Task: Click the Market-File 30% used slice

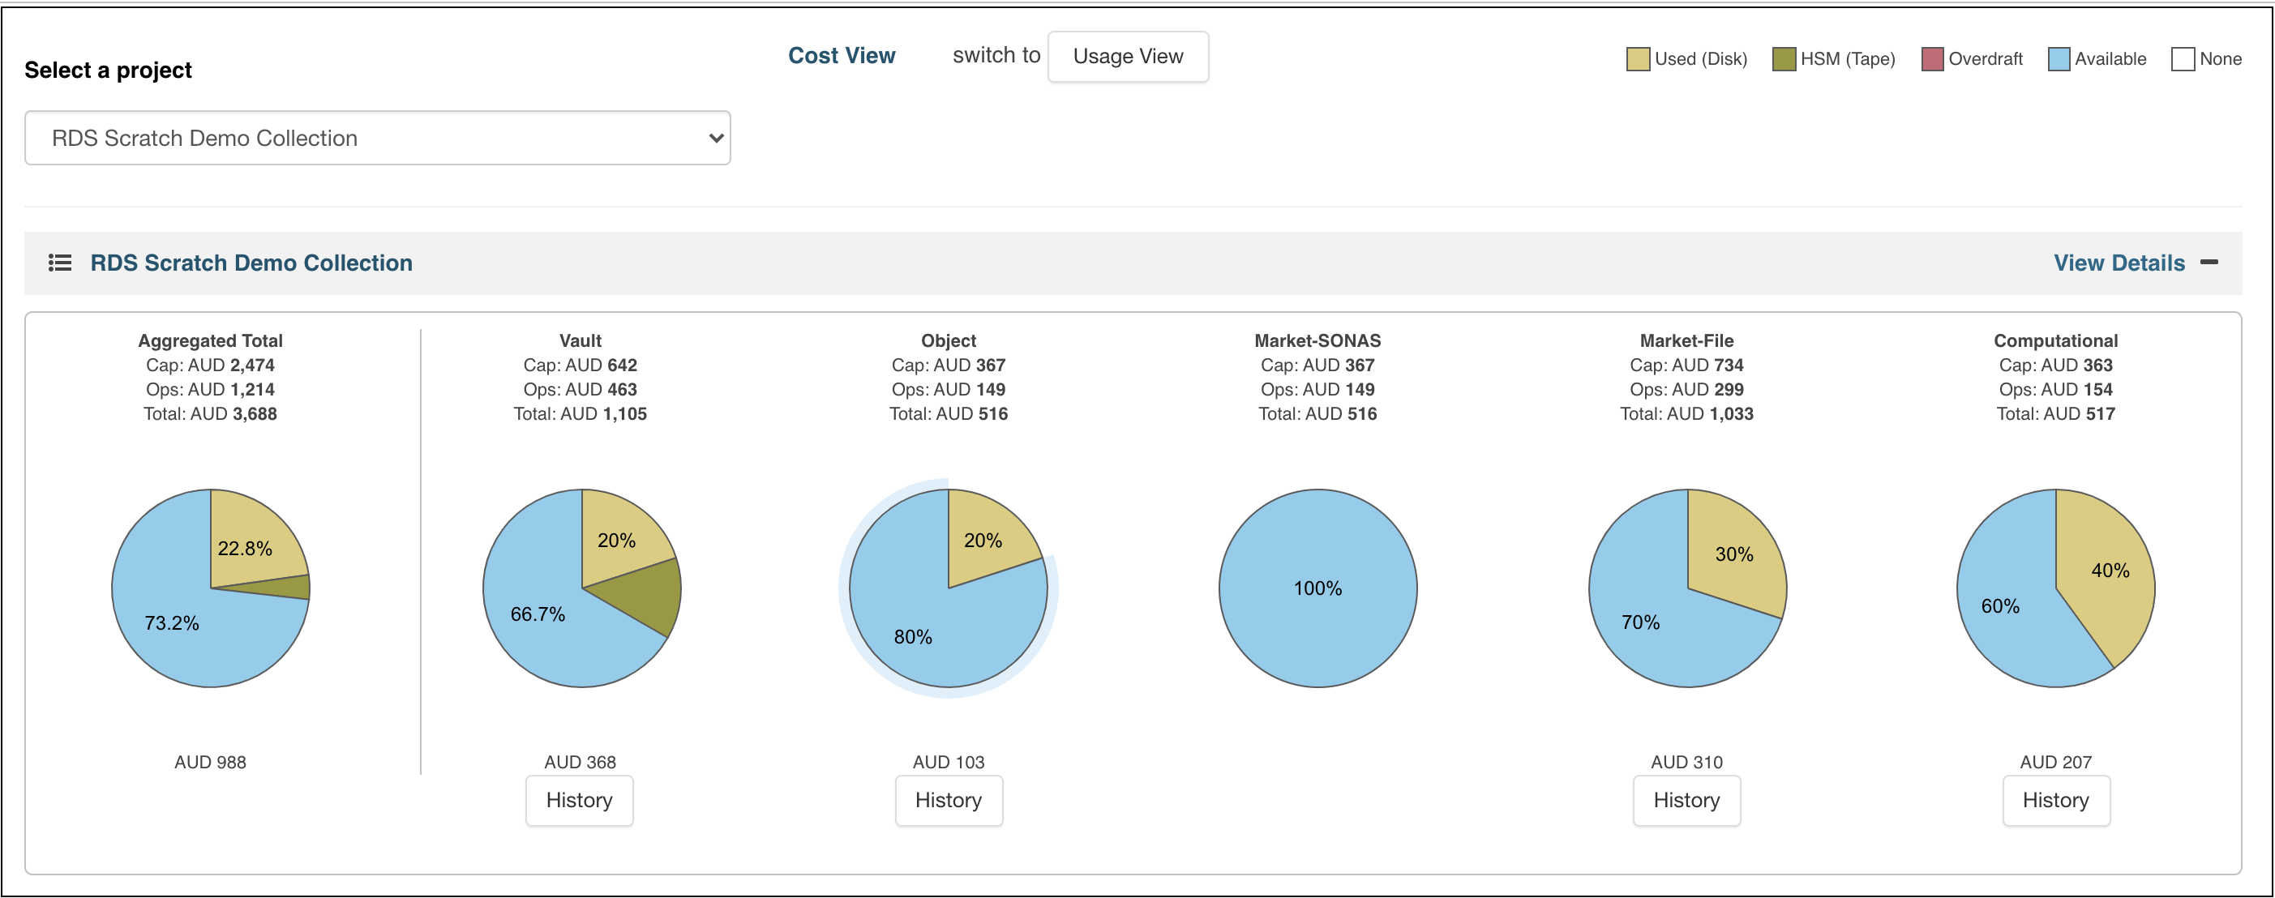Action: [1733, 554]
